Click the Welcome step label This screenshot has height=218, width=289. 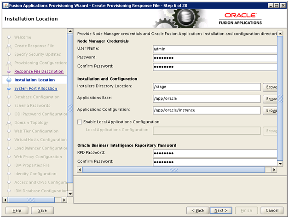tap(23, 37)
